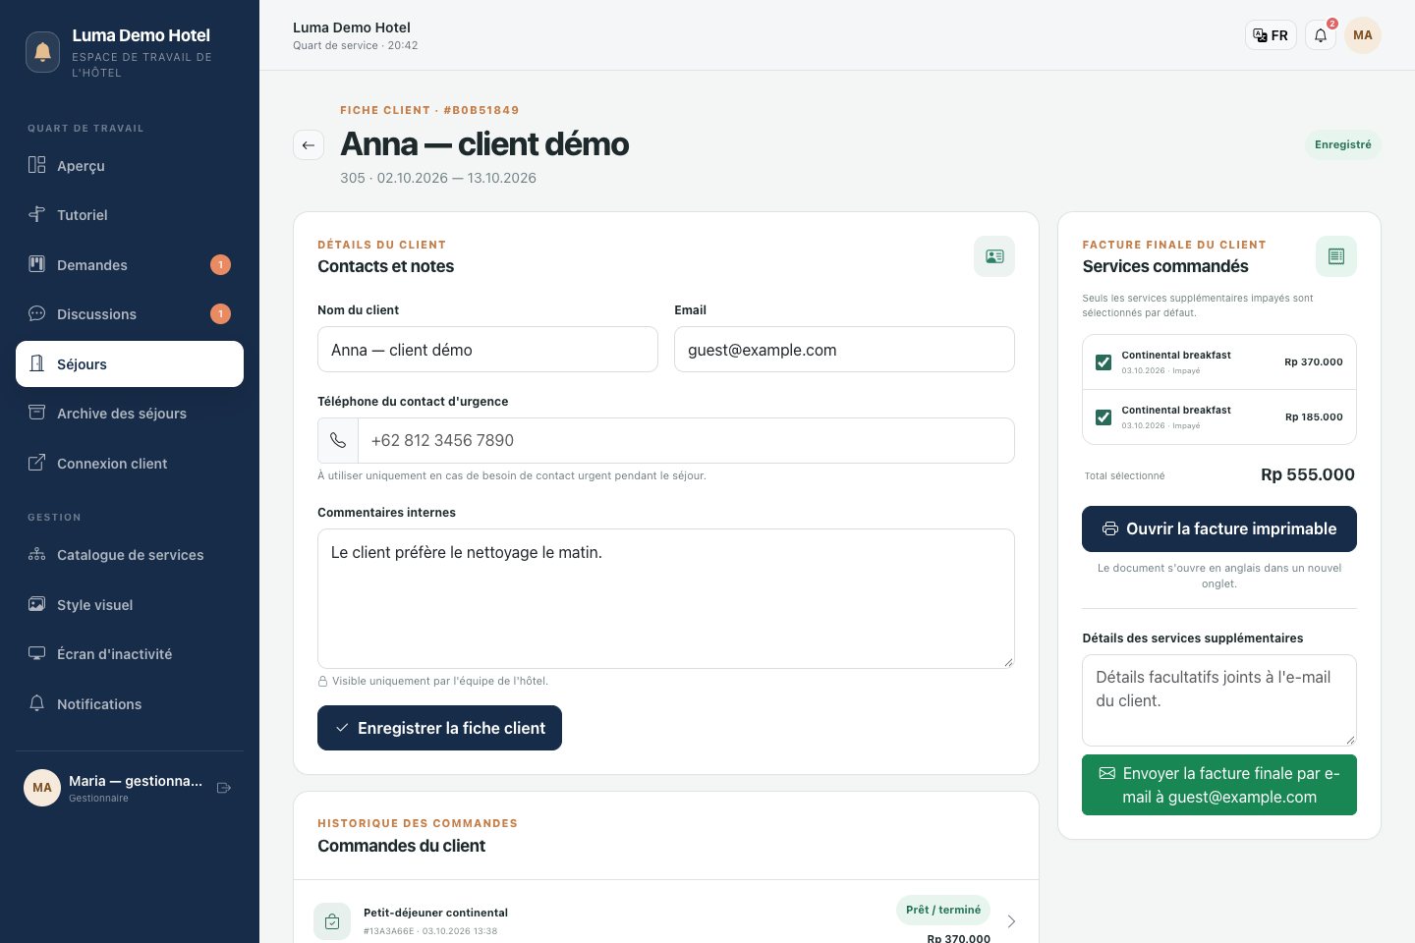This screenshot has height=943, width=1415.
Task: Go to Demandes in the sidebar
Action: click(x=130, y=265)
